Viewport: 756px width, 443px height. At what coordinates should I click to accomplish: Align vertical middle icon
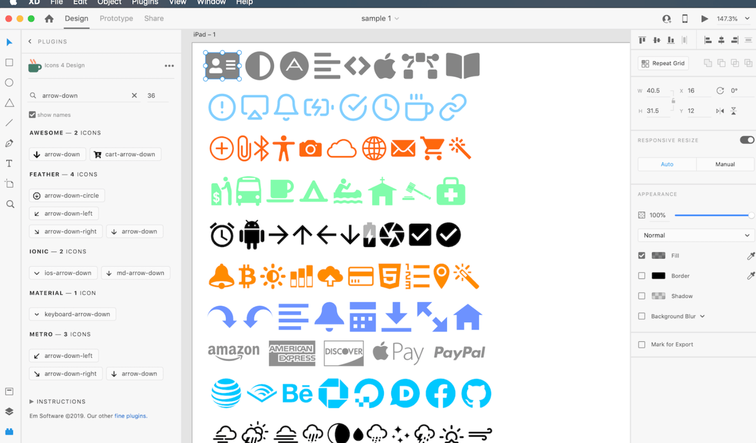(657, 40)
